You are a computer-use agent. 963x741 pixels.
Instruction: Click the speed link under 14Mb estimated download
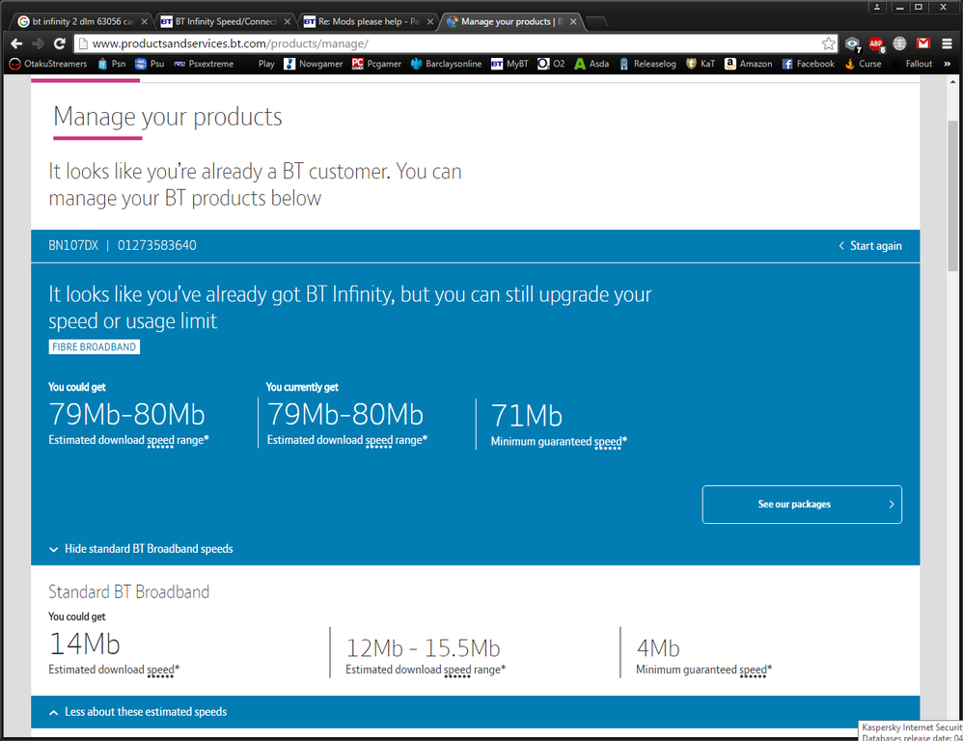pos(160,670)
